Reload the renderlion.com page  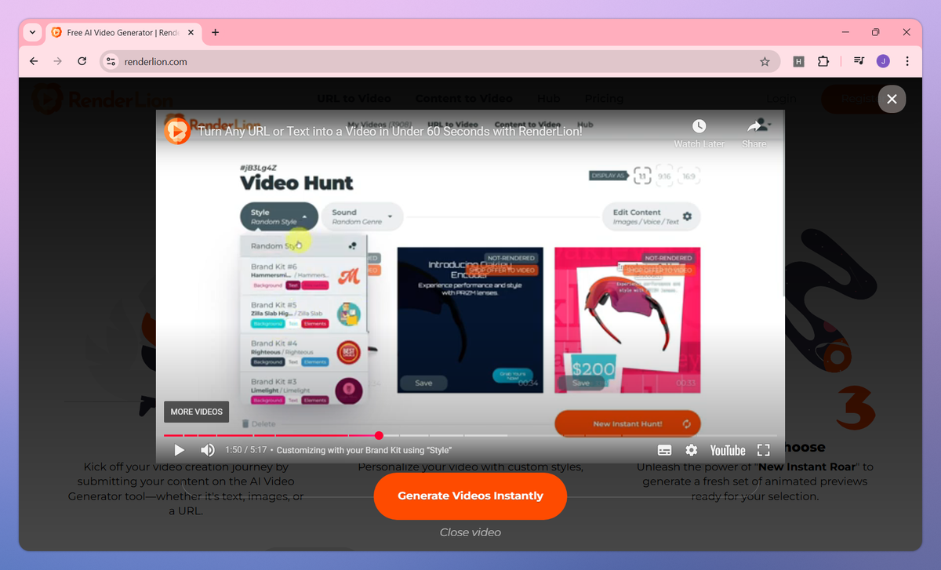(82, 61)
